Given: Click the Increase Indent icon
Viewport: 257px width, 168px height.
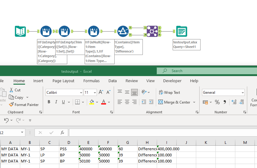Looking at the screenshot, I should tap(152, 102).
